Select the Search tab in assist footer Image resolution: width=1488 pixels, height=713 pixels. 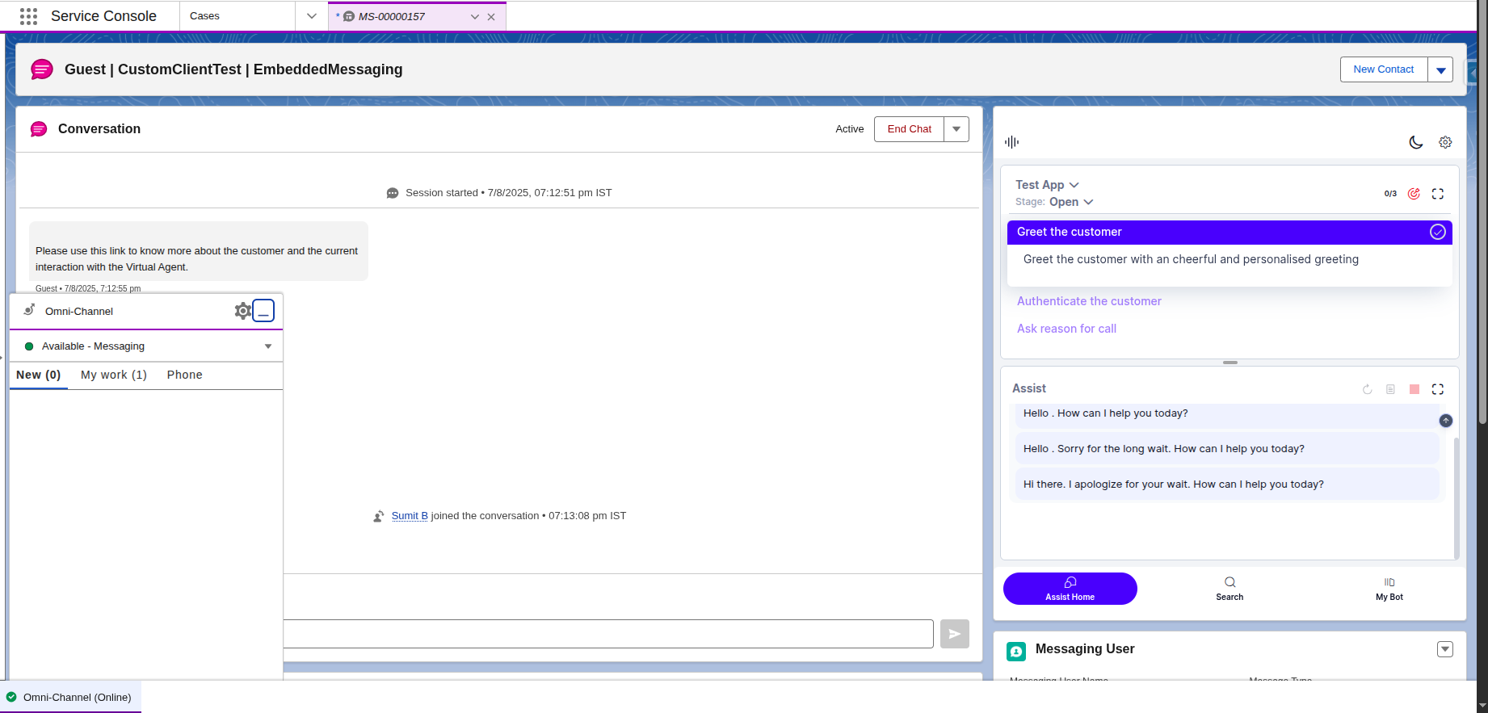1229,589
